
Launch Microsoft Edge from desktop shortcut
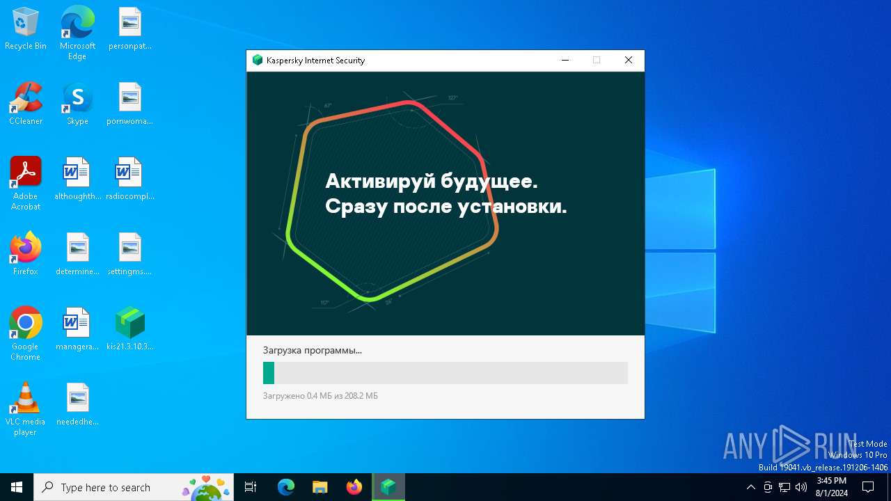77,33
